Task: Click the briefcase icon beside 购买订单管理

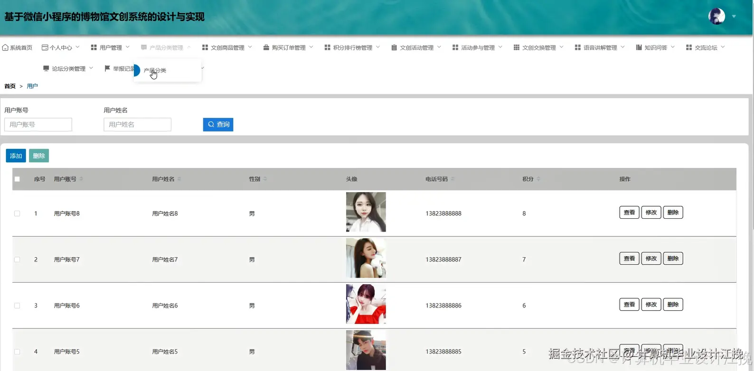Action: click(x=266, y=47)
